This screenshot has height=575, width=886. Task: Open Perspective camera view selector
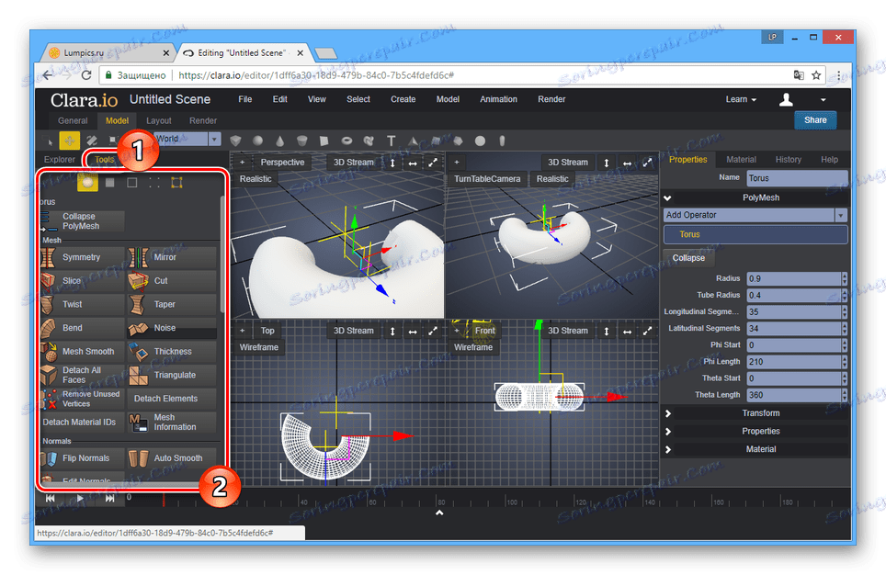(282, 163)
